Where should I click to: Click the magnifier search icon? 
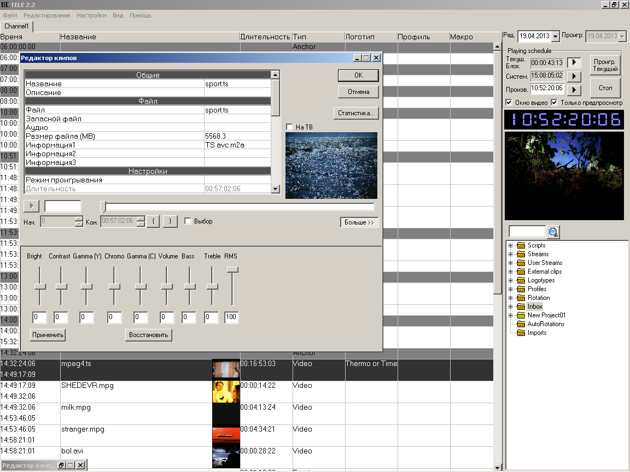click(553, 232)
